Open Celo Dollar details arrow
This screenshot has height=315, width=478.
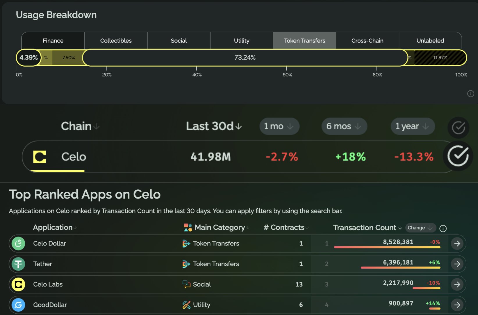(457, 244)
